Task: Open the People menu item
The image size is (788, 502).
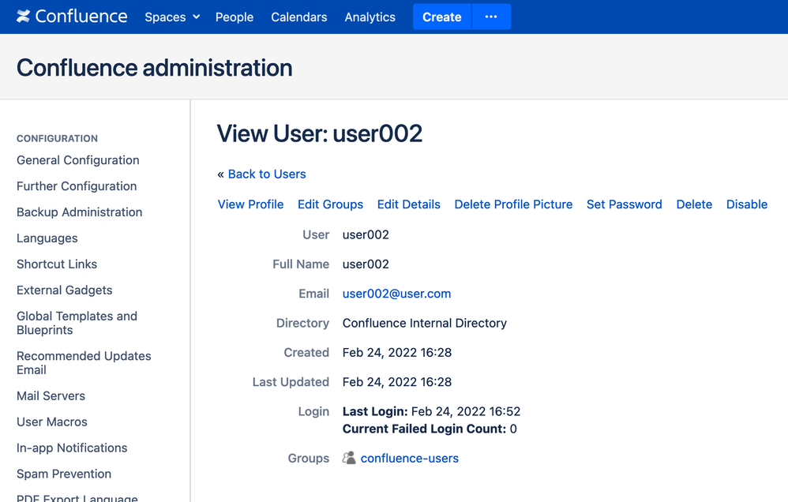Action: 234,17
